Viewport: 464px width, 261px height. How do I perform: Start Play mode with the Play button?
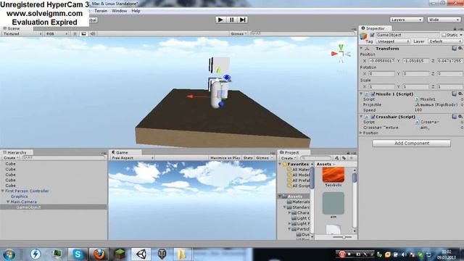pyautogui.click(x=220, y=20)
